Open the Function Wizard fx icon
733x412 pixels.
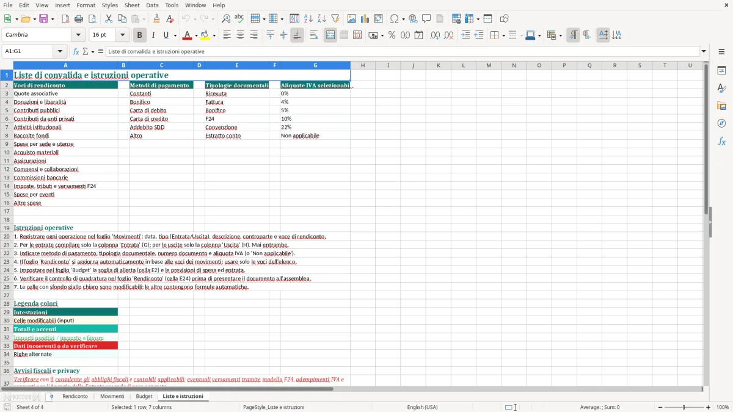(76, 51)
